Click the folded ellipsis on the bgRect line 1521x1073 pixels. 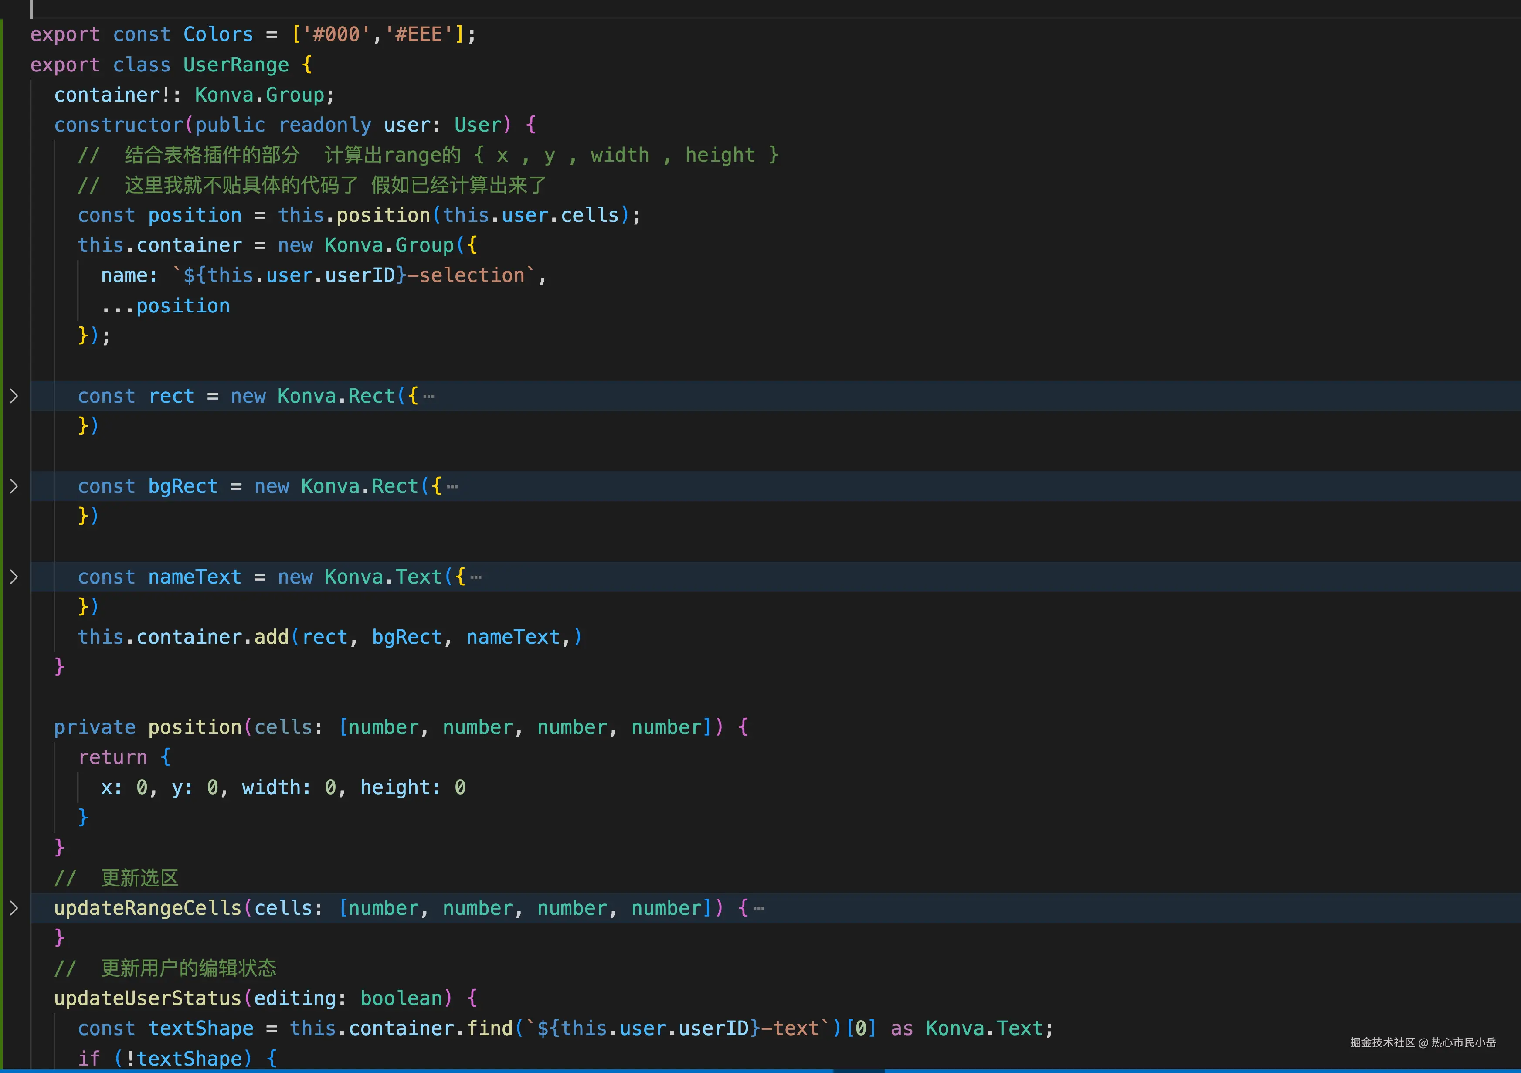452,487
